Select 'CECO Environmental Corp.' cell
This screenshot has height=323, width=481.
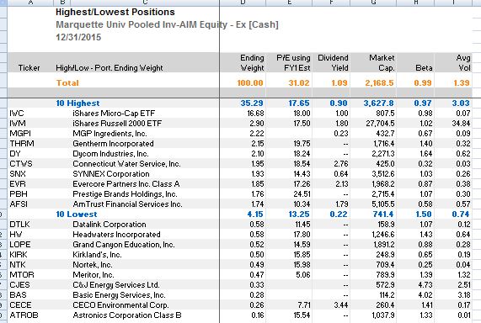(x=120, y=305)
